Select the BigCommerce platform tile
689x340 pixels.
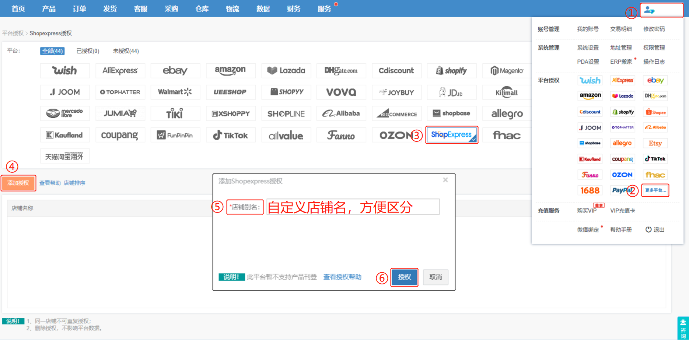396,113
